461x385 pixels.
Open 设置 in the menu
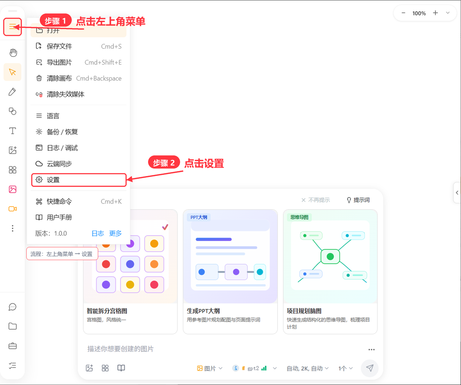(x=78, y=180)
